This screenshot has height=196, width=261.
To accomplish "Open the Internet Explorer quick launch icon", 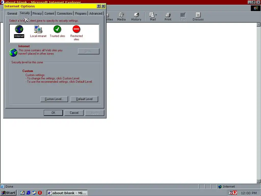I will click(x=29, y=193).
